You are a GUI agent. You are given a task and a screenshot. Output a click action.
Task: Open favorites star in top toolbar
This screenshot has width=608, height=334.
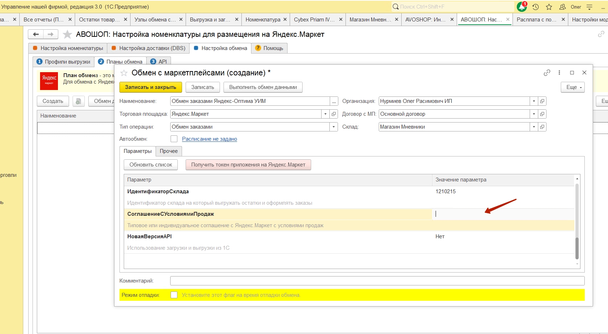tap(549, 7)
